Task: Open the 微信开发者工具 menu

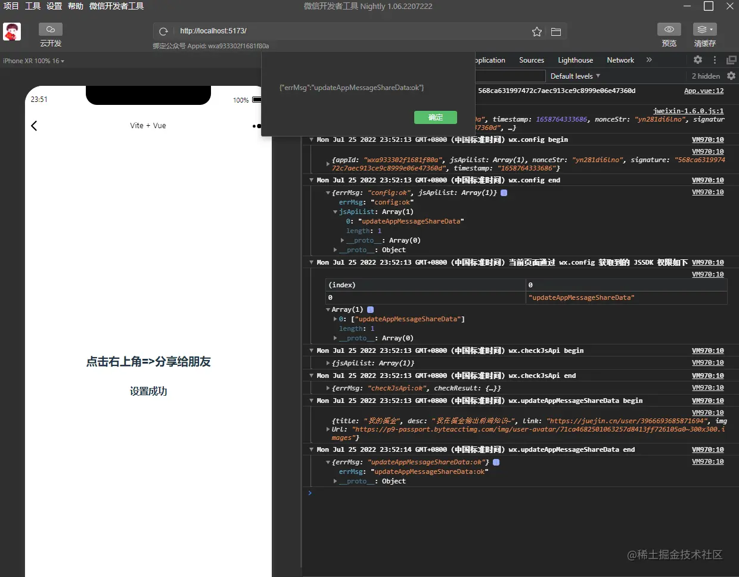Action: 116,6
